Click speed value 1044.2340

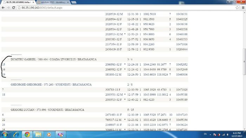[x=149, y=65]
